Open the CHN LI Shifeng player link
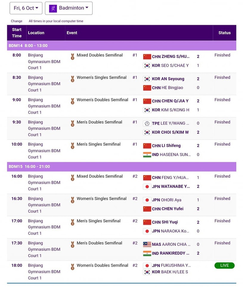Viewport: 243px width, 287px height. [166, 146]
